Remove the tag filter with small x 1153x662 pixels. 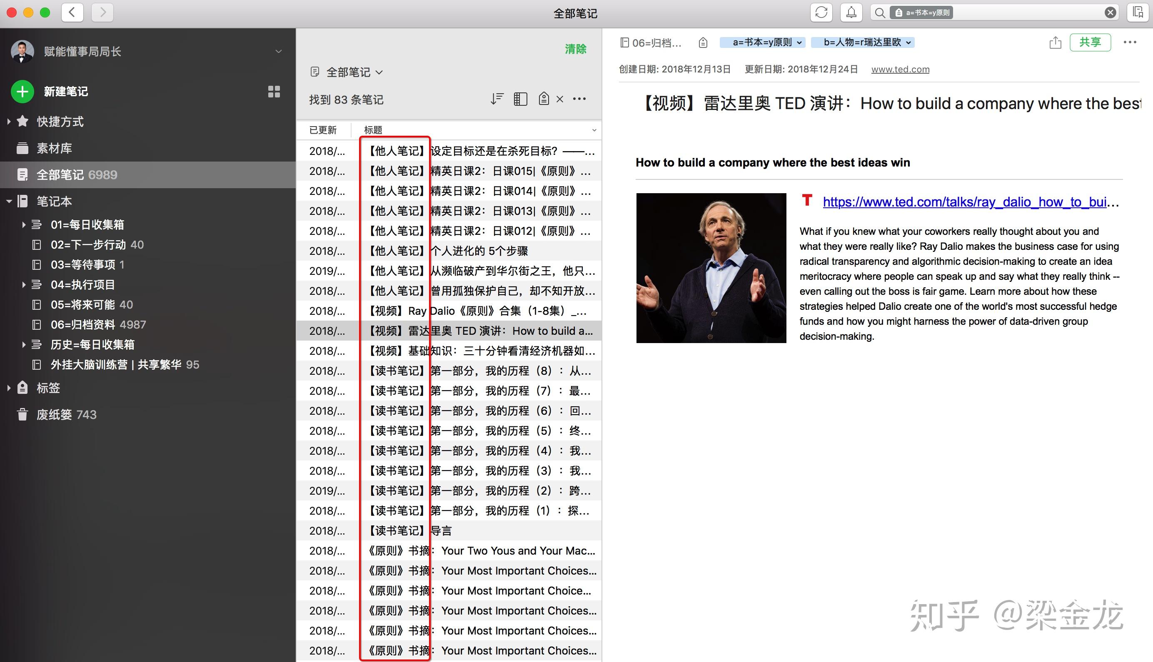pos(560,99)
